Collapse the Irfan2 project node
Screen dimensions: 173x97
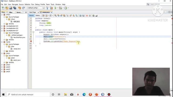click(x=2, y=15)
